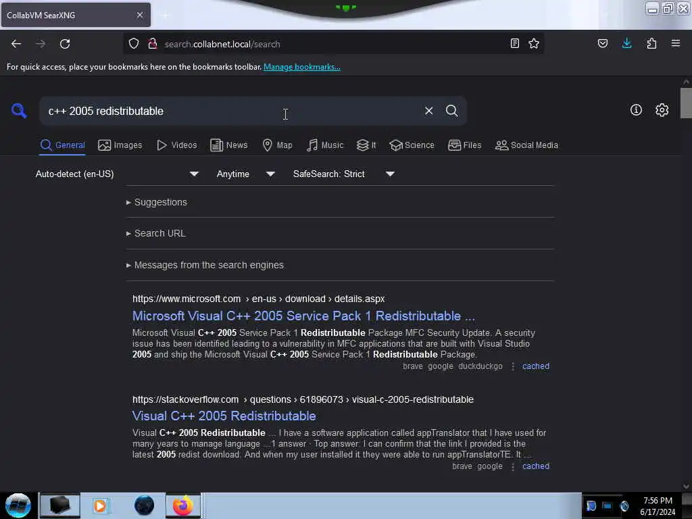Click the network system tray icon
The width and height of the screenshot is (692, 519).
tap(608, 505)
